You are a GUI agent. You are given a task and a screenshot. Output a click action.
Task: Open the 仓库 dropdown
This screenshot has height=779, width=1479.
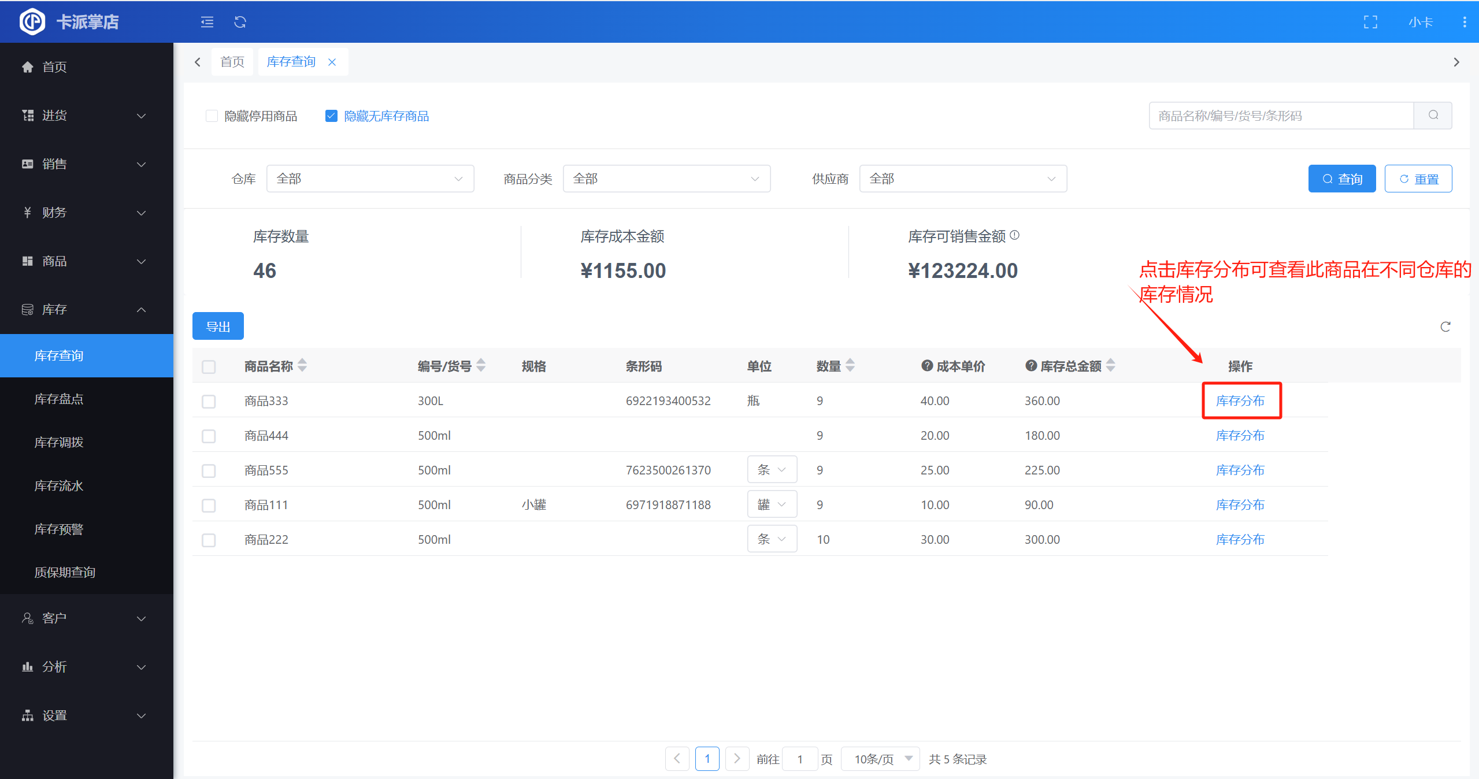[370, 179]
